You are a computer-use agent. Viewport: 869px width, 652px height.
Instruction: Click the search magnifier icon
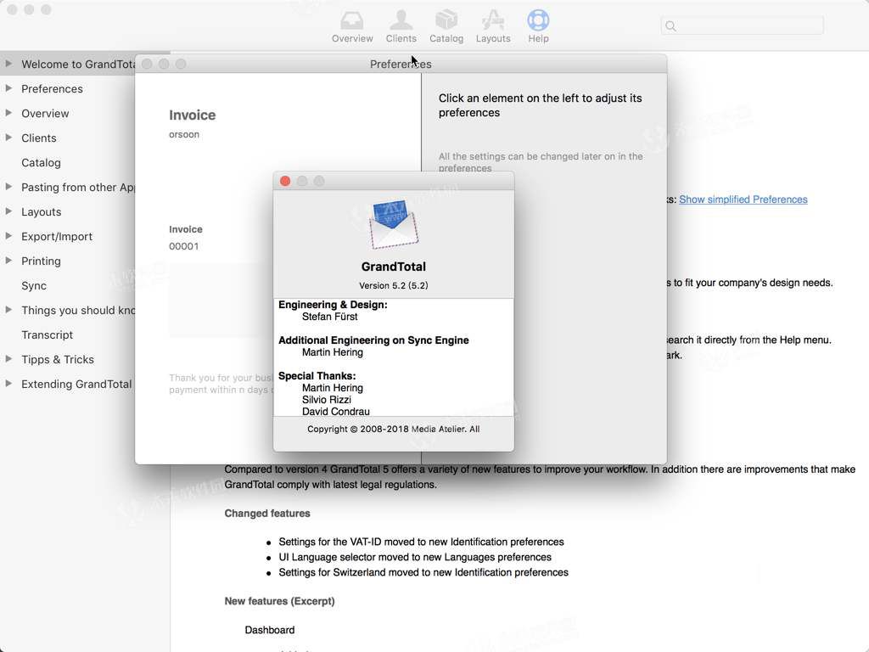pos(670,26)
